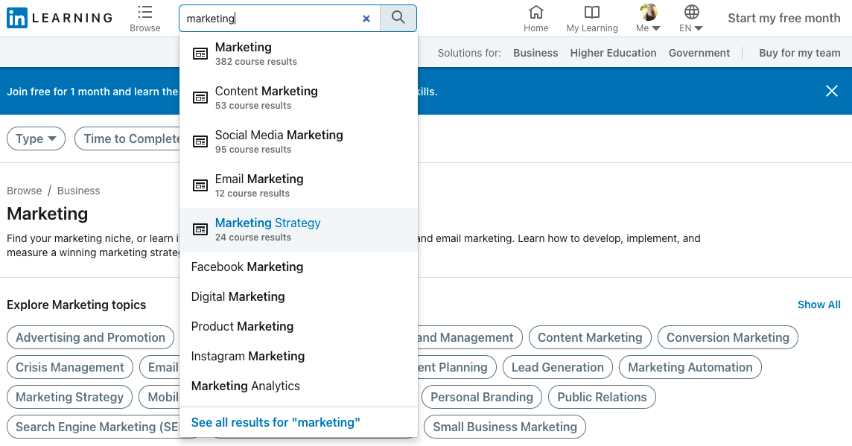Select Marketing Strategy topic chip

coord(69,397)
